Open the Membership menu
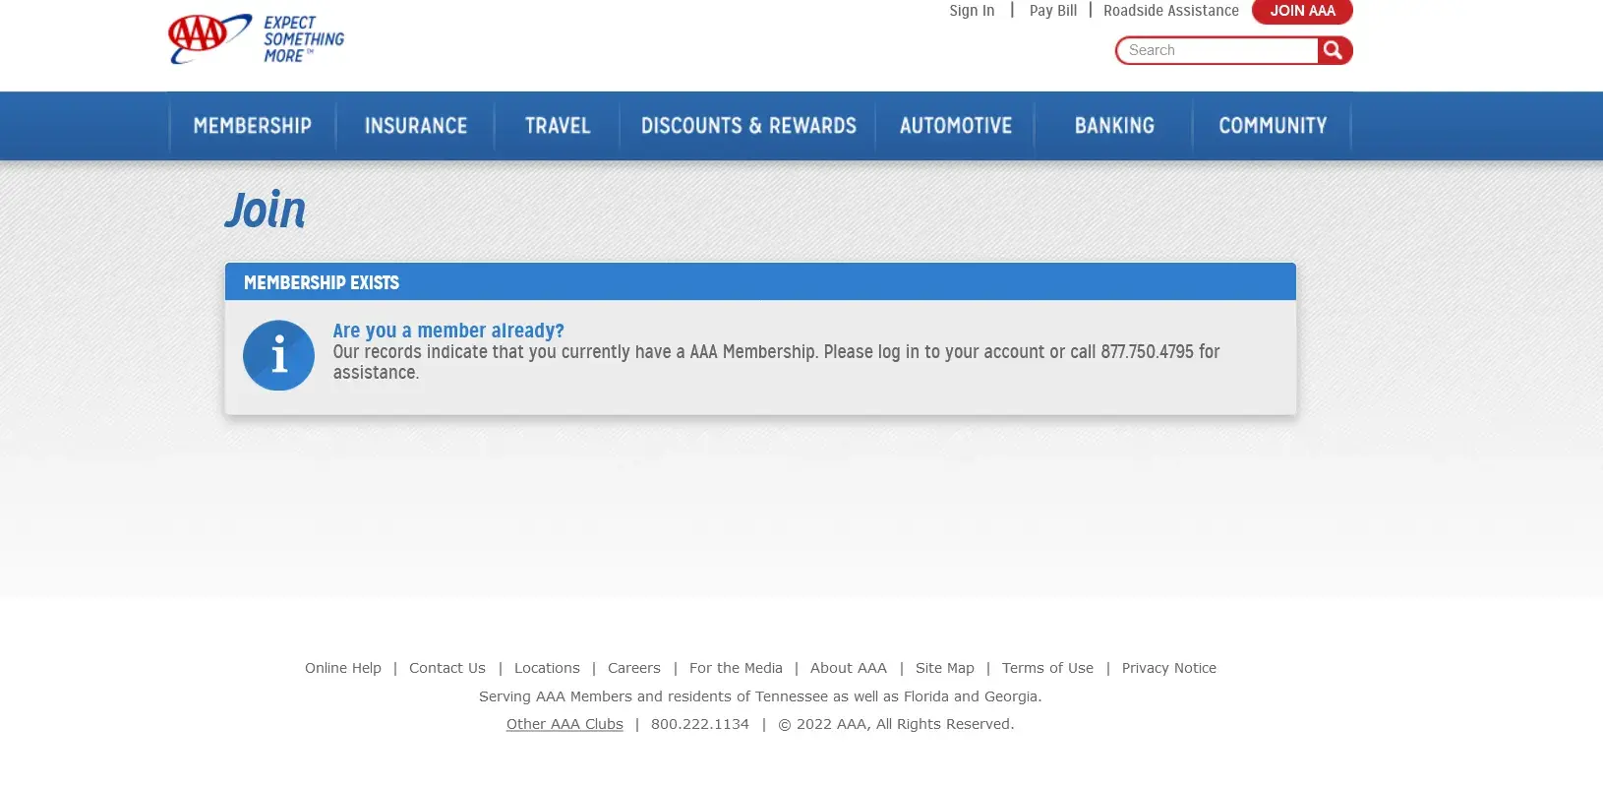1603x785 pixels. 253,126
